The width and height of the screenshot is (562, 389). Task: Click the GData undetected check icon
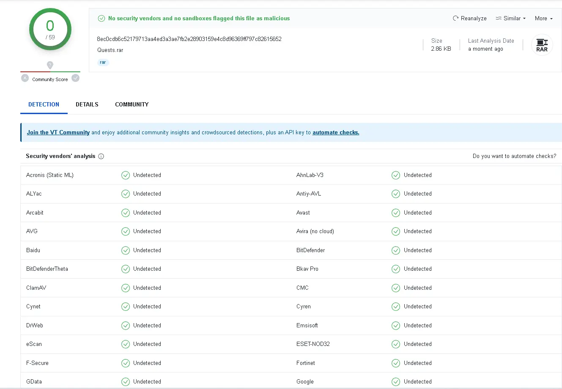point(126,382)
